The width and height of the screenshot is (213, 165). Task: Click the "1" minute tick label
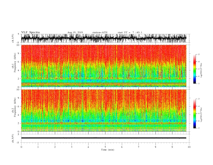pyautogui.click(x=38, y=147)
